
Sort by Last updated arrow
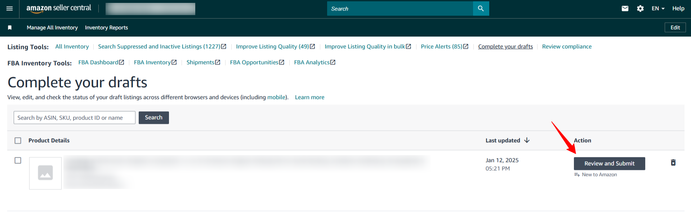coord(527,140)
